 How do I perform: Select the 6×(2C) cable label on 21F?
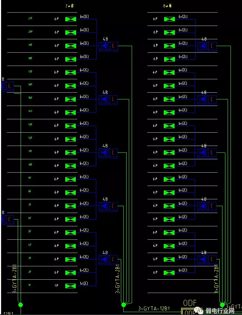84,17
